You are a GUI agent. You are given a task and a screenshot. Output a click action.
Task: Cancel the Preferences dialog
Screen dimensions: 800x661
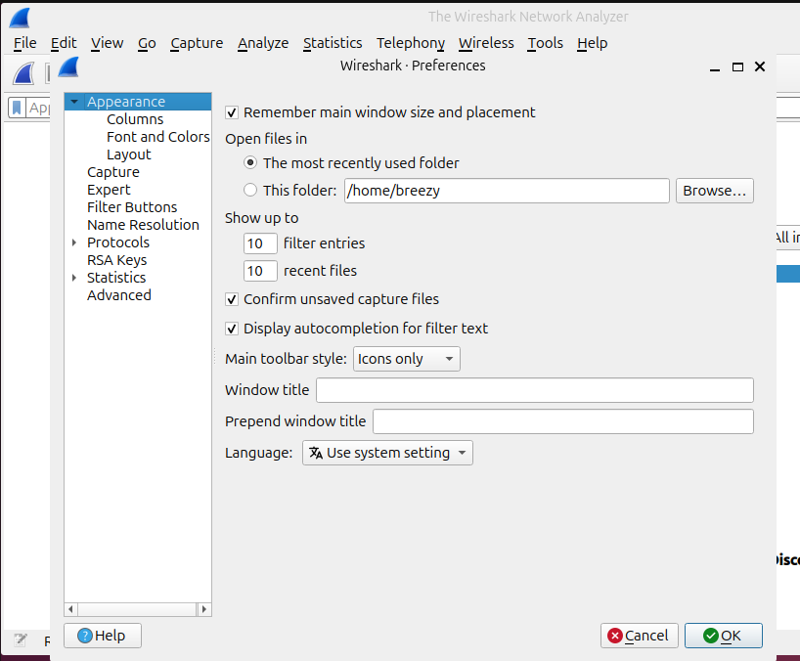[640, 636]
